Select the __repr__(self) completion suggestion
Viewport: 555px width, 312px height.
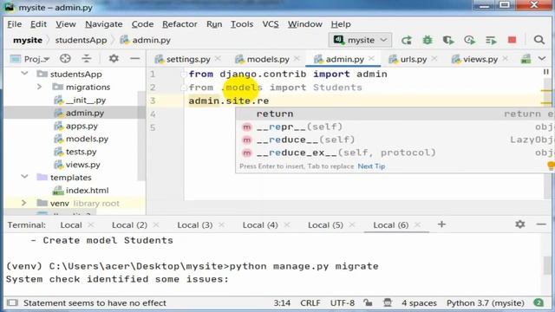point(395,127)
